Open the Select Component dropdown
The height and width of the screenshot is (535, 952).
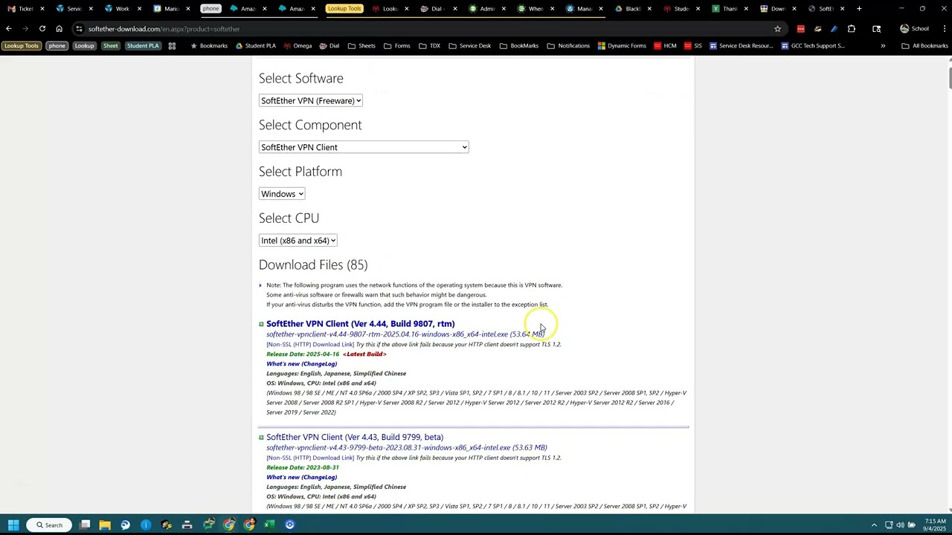(364, 147)
